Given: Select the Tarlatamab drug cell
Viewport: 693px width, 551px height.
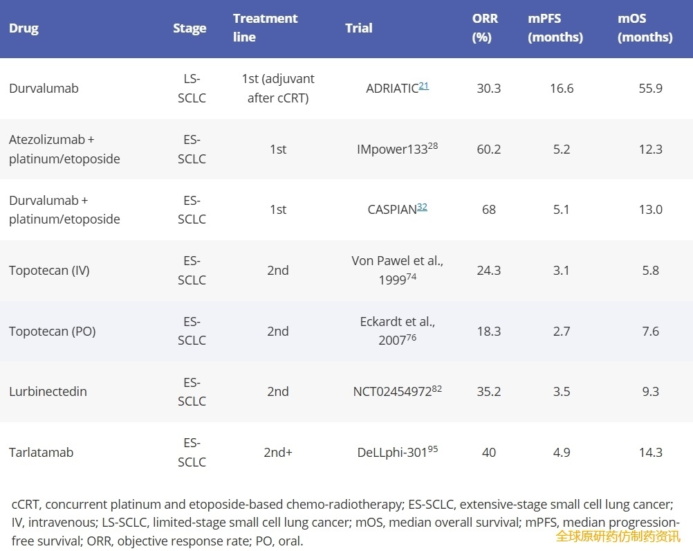Looking at the screenshot, I should 41,452.
